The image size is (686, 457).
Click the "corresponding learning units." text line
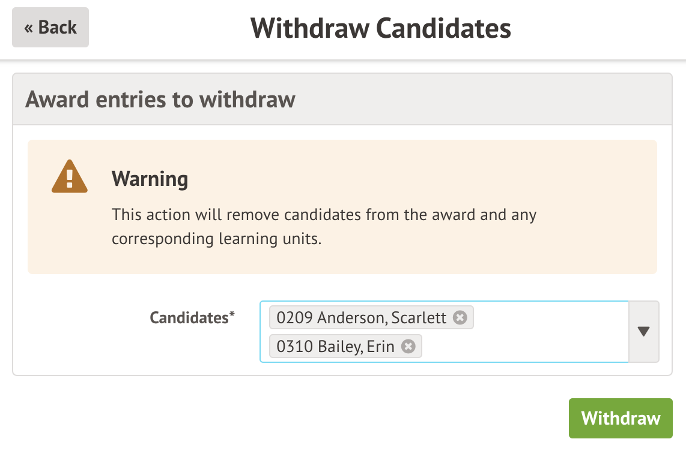tap(217, 239)
